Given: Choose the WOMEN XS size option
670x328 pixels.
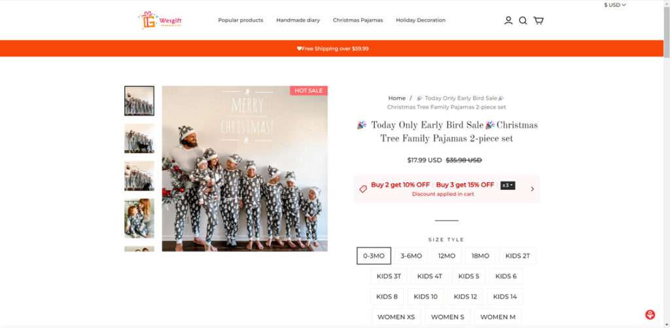Looking at the screenshot, I should (396, 317).
